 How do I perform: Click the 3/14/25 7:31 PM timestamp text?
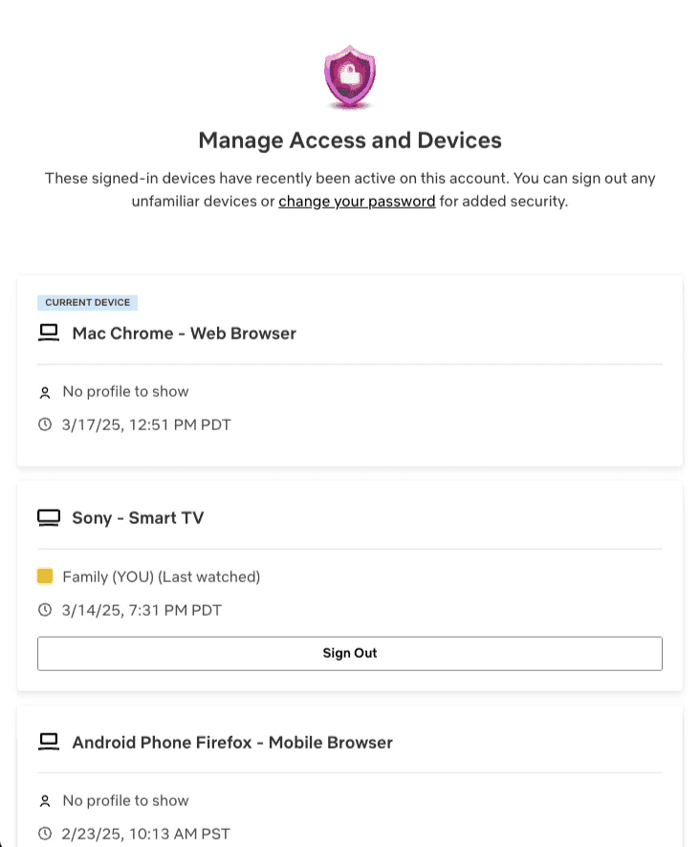[x=141, y=610]
